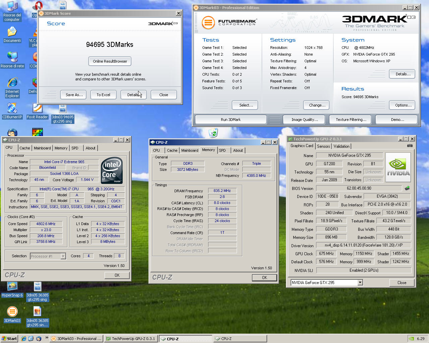Open Foxit Reader desktop shortcut

[37, 111]
